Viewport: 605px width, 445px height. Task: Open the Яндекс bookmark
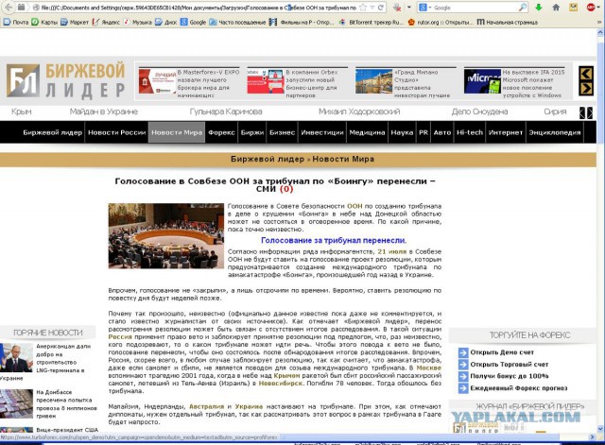(x=106, y=23)
